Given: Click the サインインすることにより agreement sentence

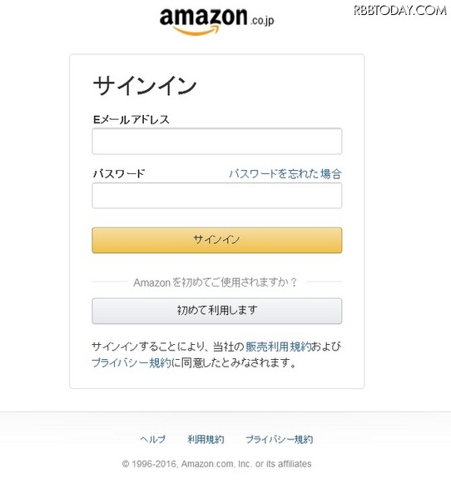Looking at the screenshot, I should pyautogui.click(x=216, y=355).
